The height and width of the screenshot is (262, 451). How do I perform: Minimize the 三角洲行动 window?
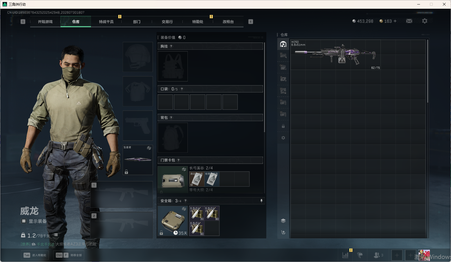coord(419,4)
